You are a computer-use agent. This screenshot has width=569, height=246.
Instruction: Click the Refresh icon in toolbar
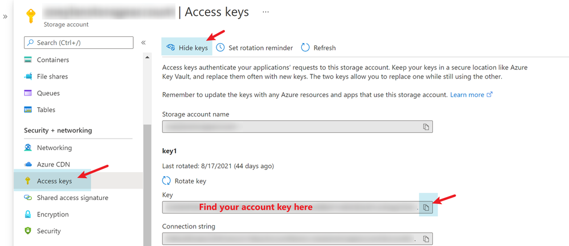coord(305,48)
